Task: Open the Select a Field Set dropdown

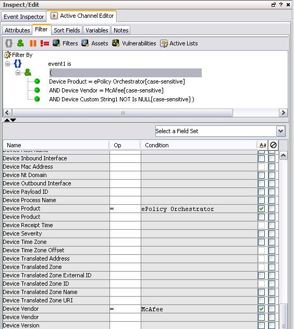Action: point(280,131)
